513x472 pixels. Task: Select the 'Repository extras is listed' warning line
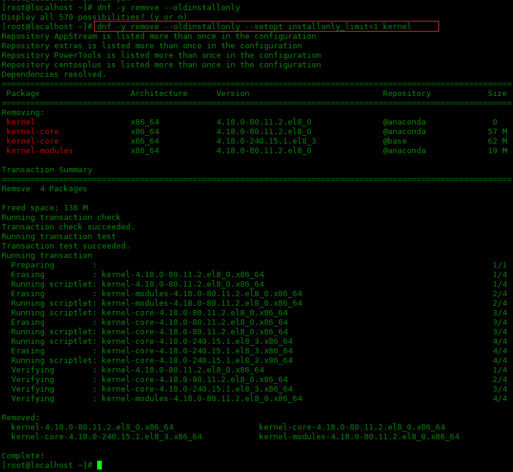[152, 45]
